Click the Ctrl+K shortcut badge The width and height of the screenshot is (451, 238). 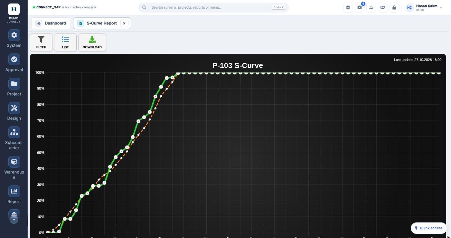click(x=278, y=7)
